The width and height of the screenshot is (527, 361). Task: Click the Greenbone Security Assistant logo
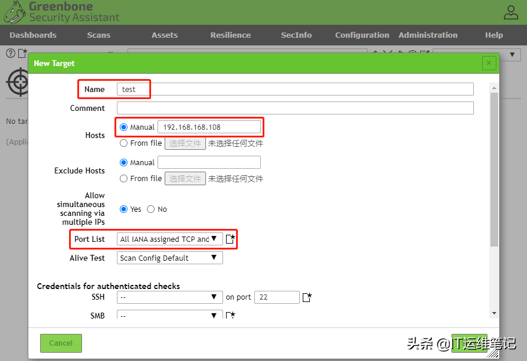[x=59, y=11]
